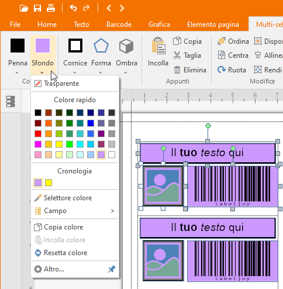
Task: Choose Trasparente background option
Action: click(75, 83)
